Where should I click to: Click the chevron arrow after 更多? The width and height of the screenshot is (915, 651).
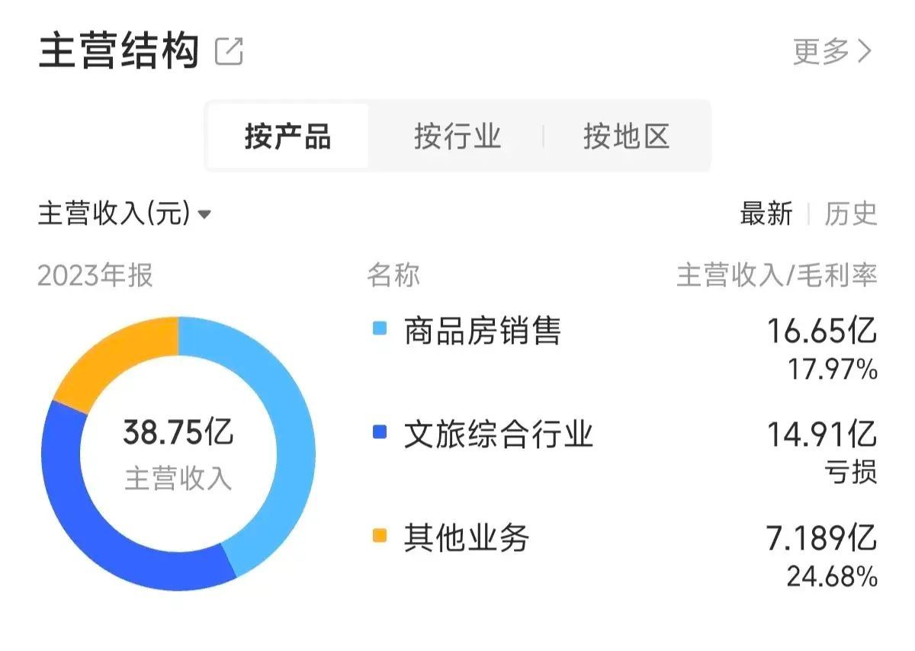865,52
